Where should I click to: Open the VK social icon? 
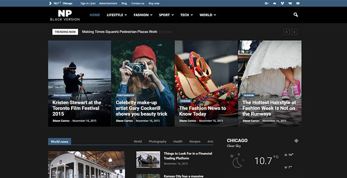290,3
